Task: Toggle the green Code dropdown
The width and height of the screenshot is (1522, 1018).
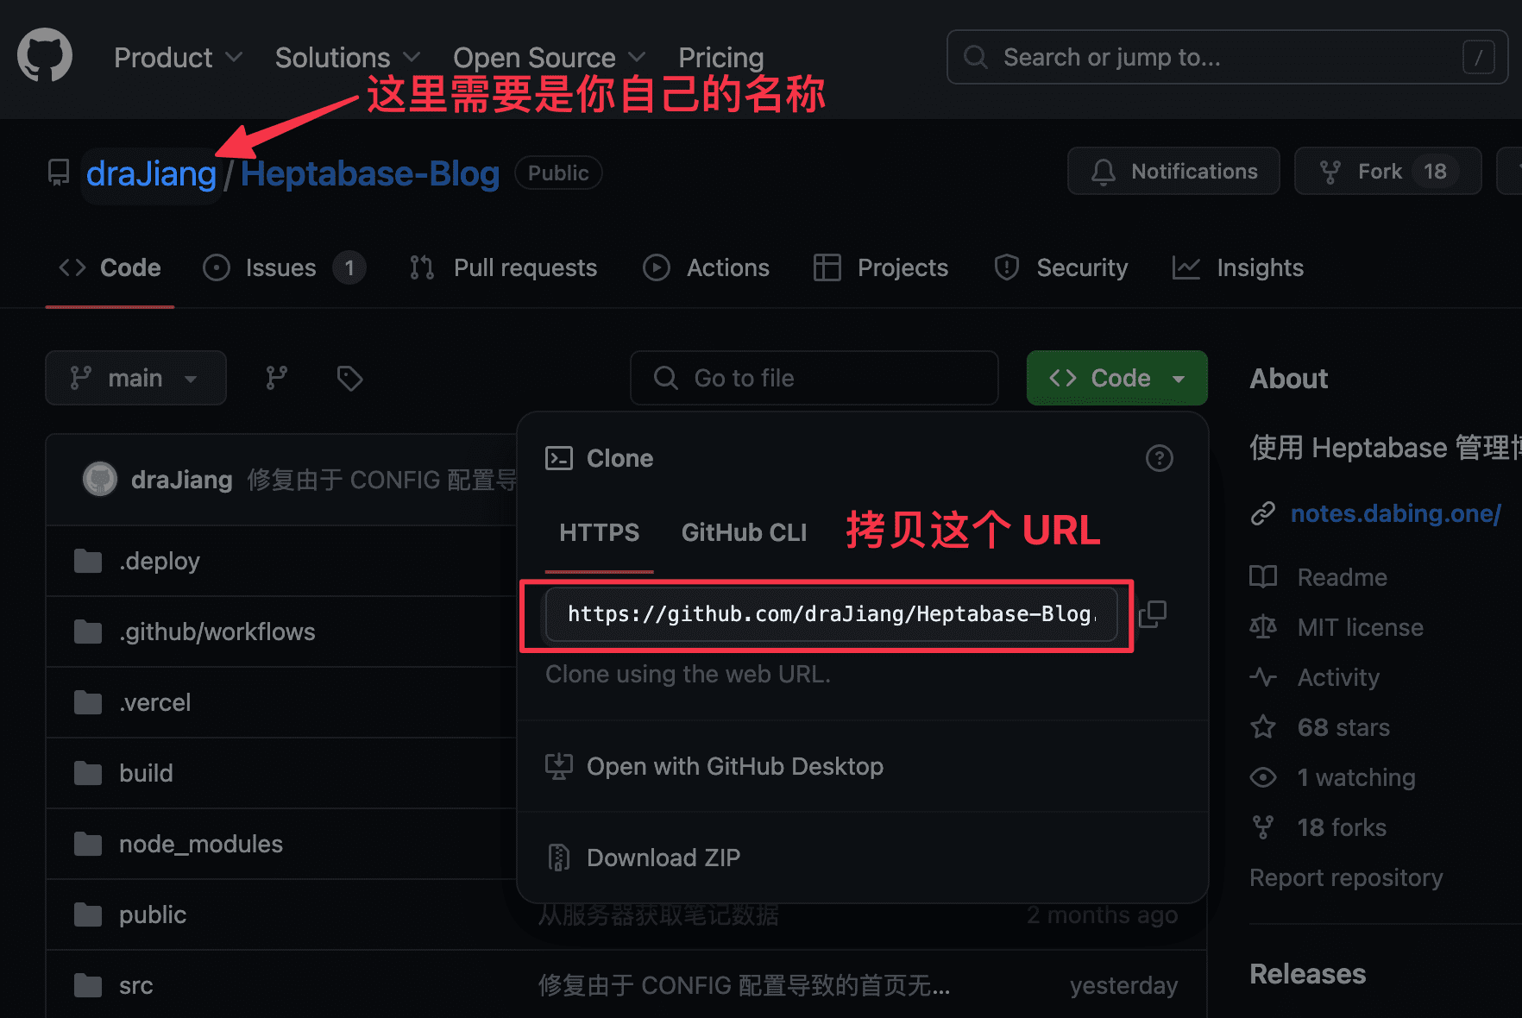Action: tap(1116, 378)
